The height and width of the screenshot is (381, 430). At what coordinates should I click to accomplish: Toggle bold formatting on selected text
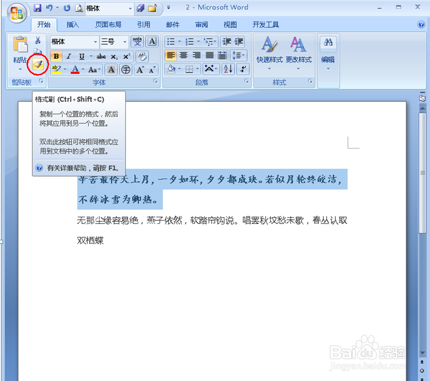pos(56,57)
